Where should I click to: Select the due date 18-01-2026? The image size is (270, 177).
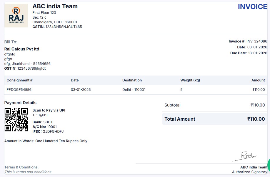point(257,53)
